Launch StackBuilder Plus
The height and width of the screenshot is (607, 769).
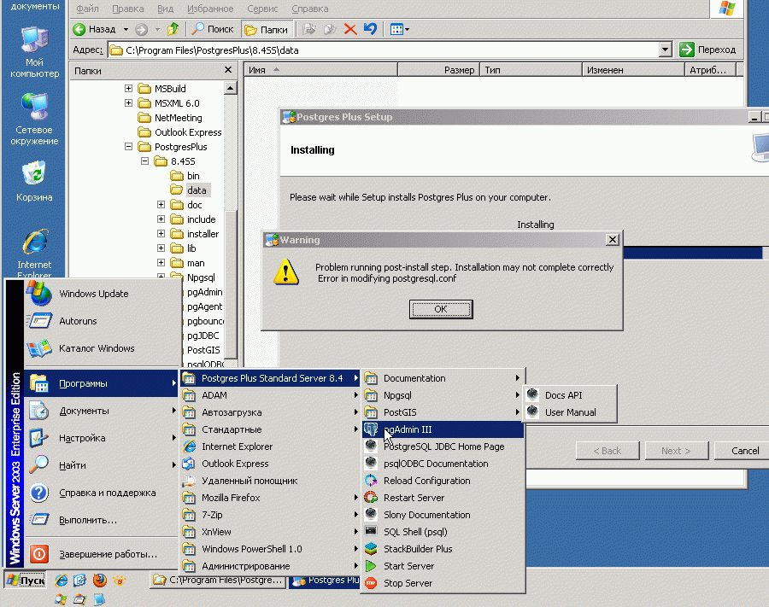point(443,549)
